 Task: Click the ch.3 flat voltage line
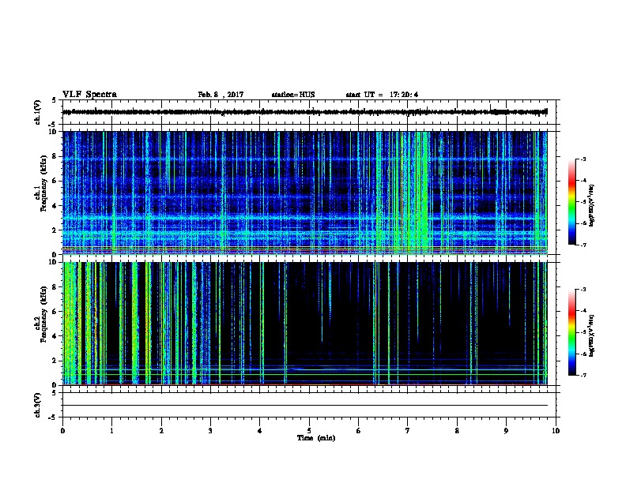coord(305,406)
